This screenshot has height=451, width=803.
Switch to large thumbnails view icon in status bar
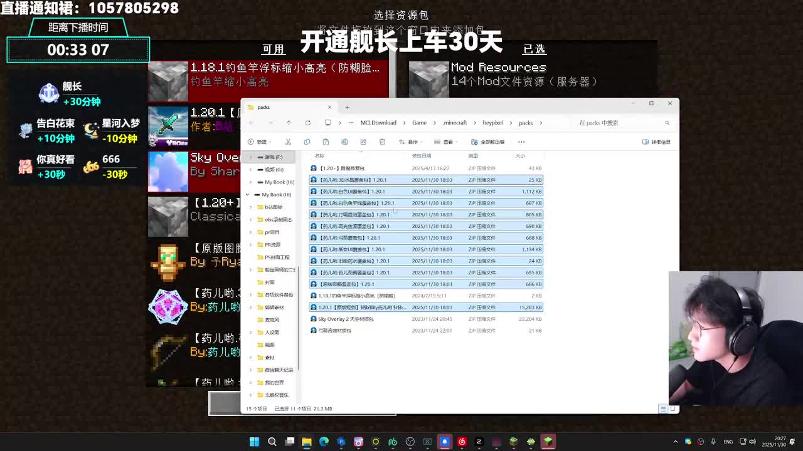click(x=673, y=409)
